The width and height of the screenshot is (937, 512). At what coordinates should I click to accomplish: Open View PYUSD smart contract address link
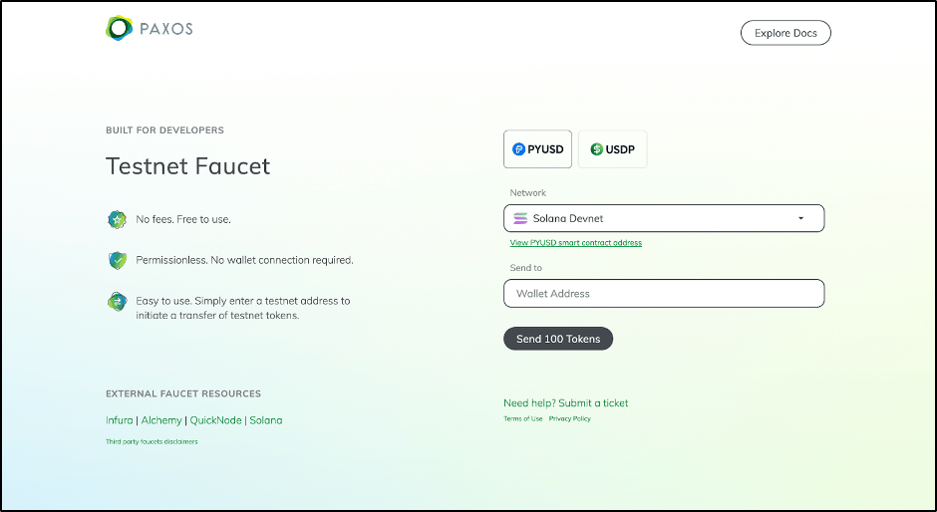pyautogui.click(x=576, y=243)
